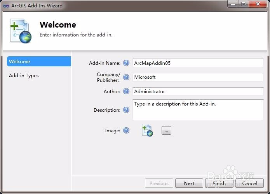
Task: Click the "Image:" label
Action: pos(113,131)
